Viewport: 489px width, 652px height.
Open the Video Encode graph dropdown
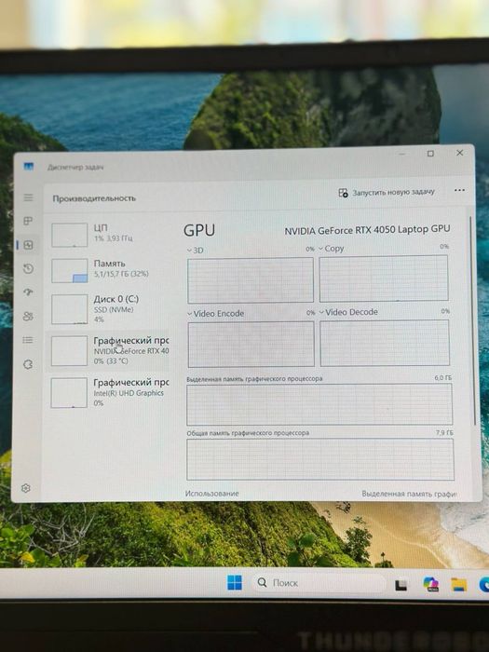(215, 314)
